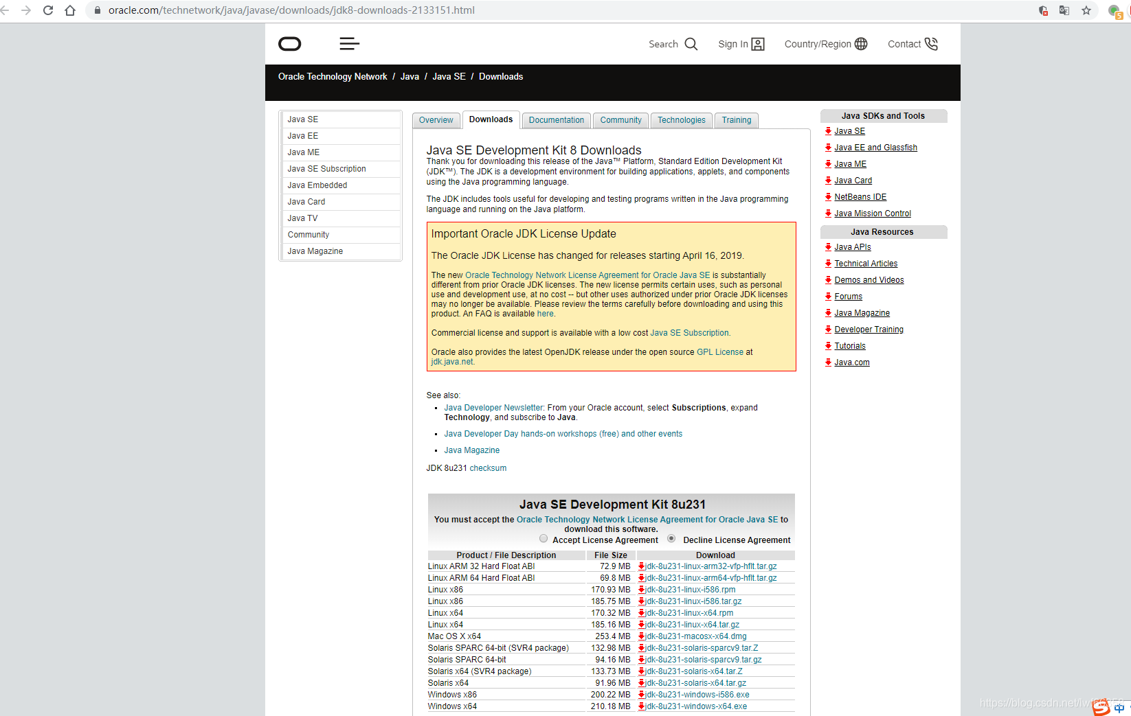Viewport: 1131px width, 716px height.
Task: Switch to the Downloads tab
Action: (x=491, y=119)
